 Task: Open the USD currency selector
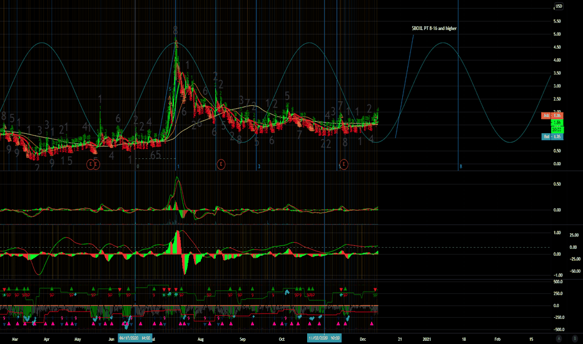coord(559,6)
